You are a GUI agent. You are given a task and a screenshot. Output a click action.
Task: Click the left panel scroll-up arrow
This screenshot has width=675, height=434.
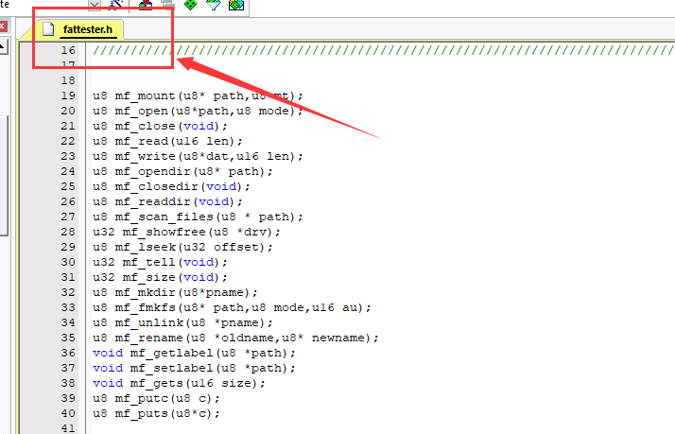pos(4,46)
